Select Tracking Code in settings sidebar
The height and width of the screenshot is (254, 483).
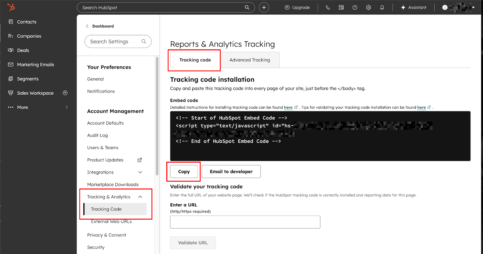point(115,209)
